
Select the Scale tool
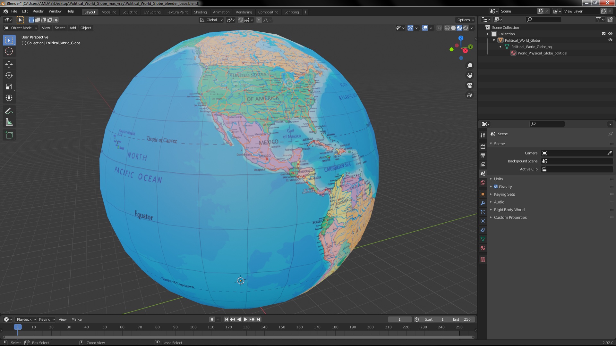[x=9, y=87]
